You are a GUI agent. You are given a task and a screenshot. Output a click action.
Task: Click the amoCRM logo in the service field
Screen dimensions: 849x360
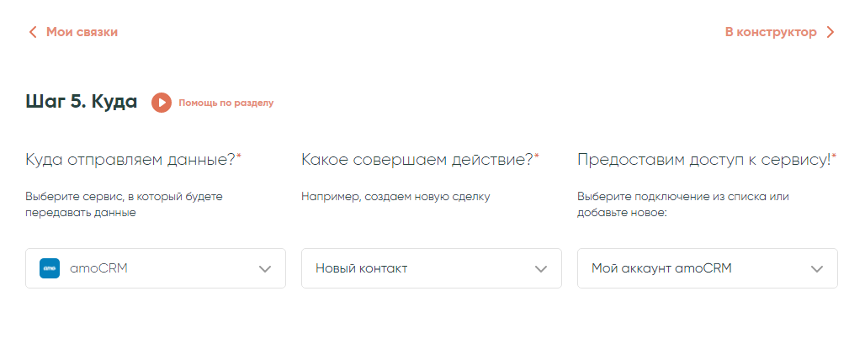(x=50, y=268)
